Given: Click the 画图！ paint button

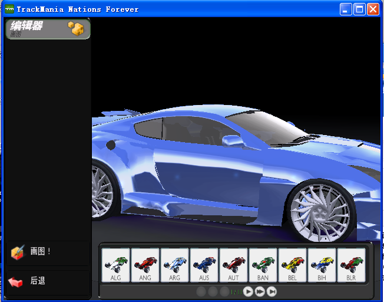Looking at the screenshot, I should pos(48,252).
